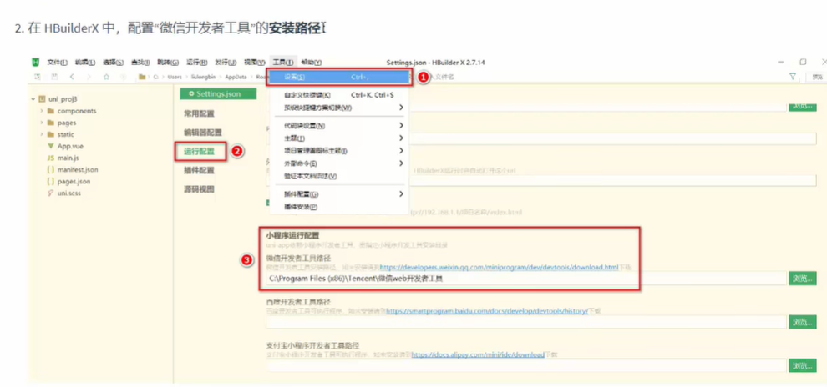Open 常用配置 settings section
Viewport: 827px width, 387px height.
[x=199, y=113]
